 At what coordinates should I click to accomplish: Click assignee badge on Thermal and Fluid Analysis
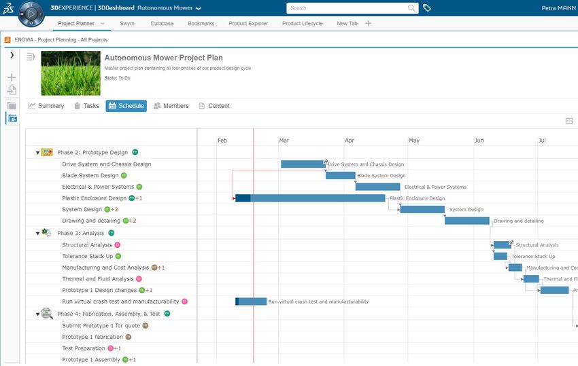coord(139,278)
